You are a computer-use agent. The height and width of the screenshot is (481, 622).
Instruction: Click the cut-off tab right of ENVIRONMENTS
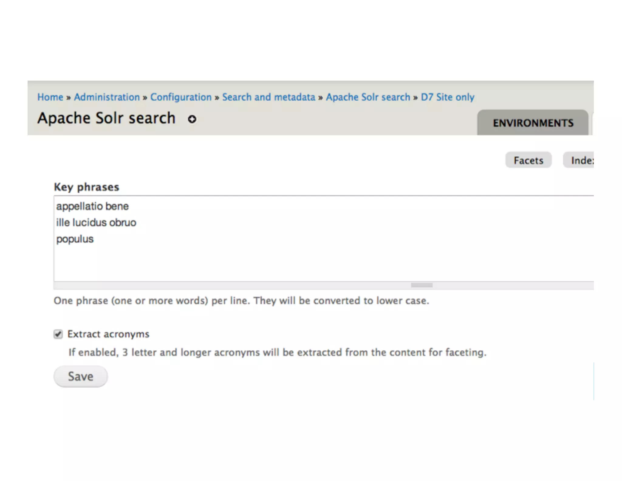(592, 123)
